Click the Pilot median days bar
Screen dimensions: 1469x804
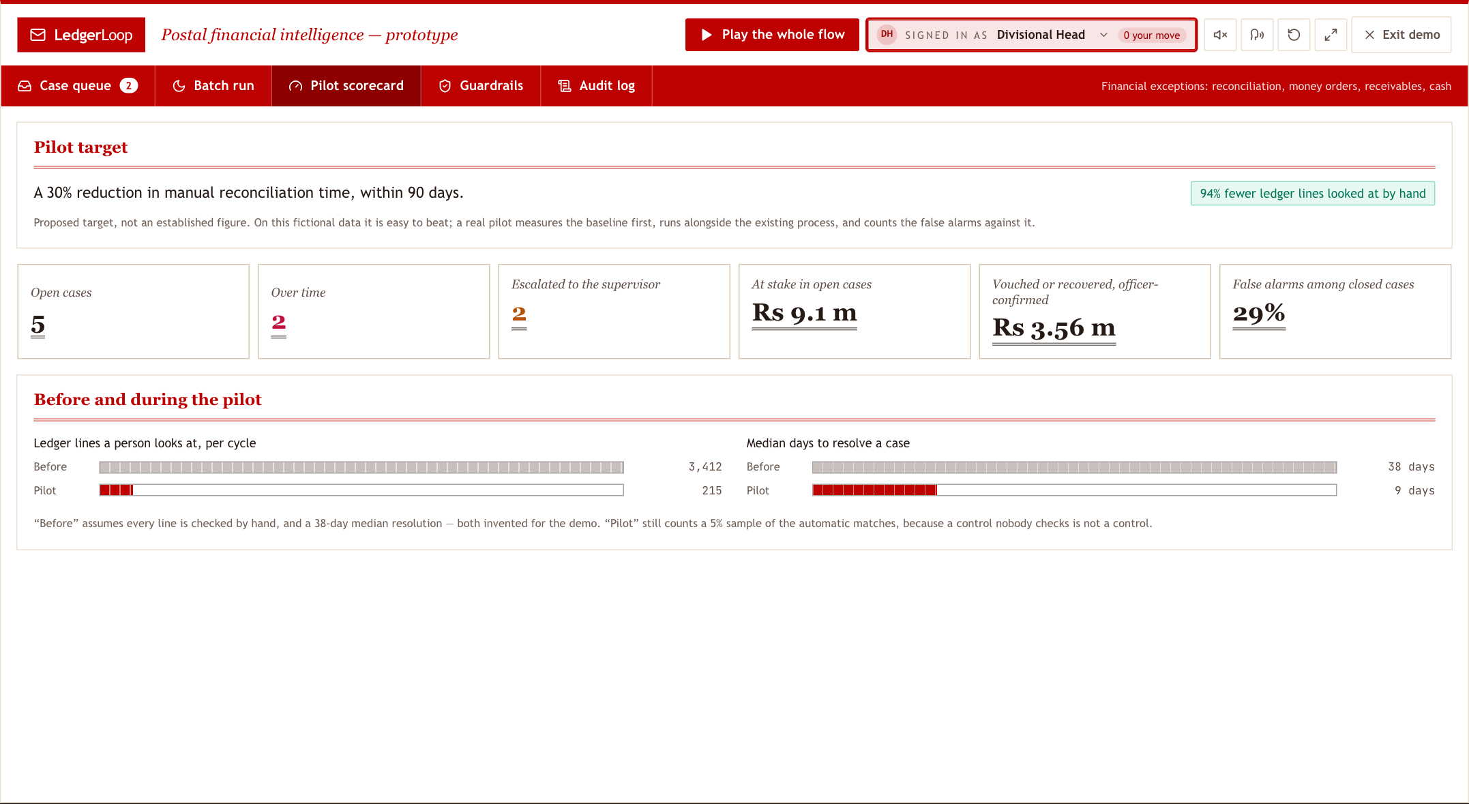click(1074, 490)
